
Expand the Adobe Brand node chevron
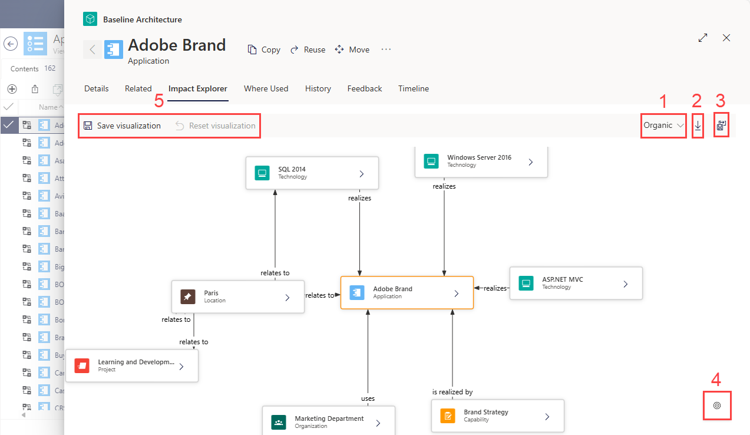coord(457,293)
